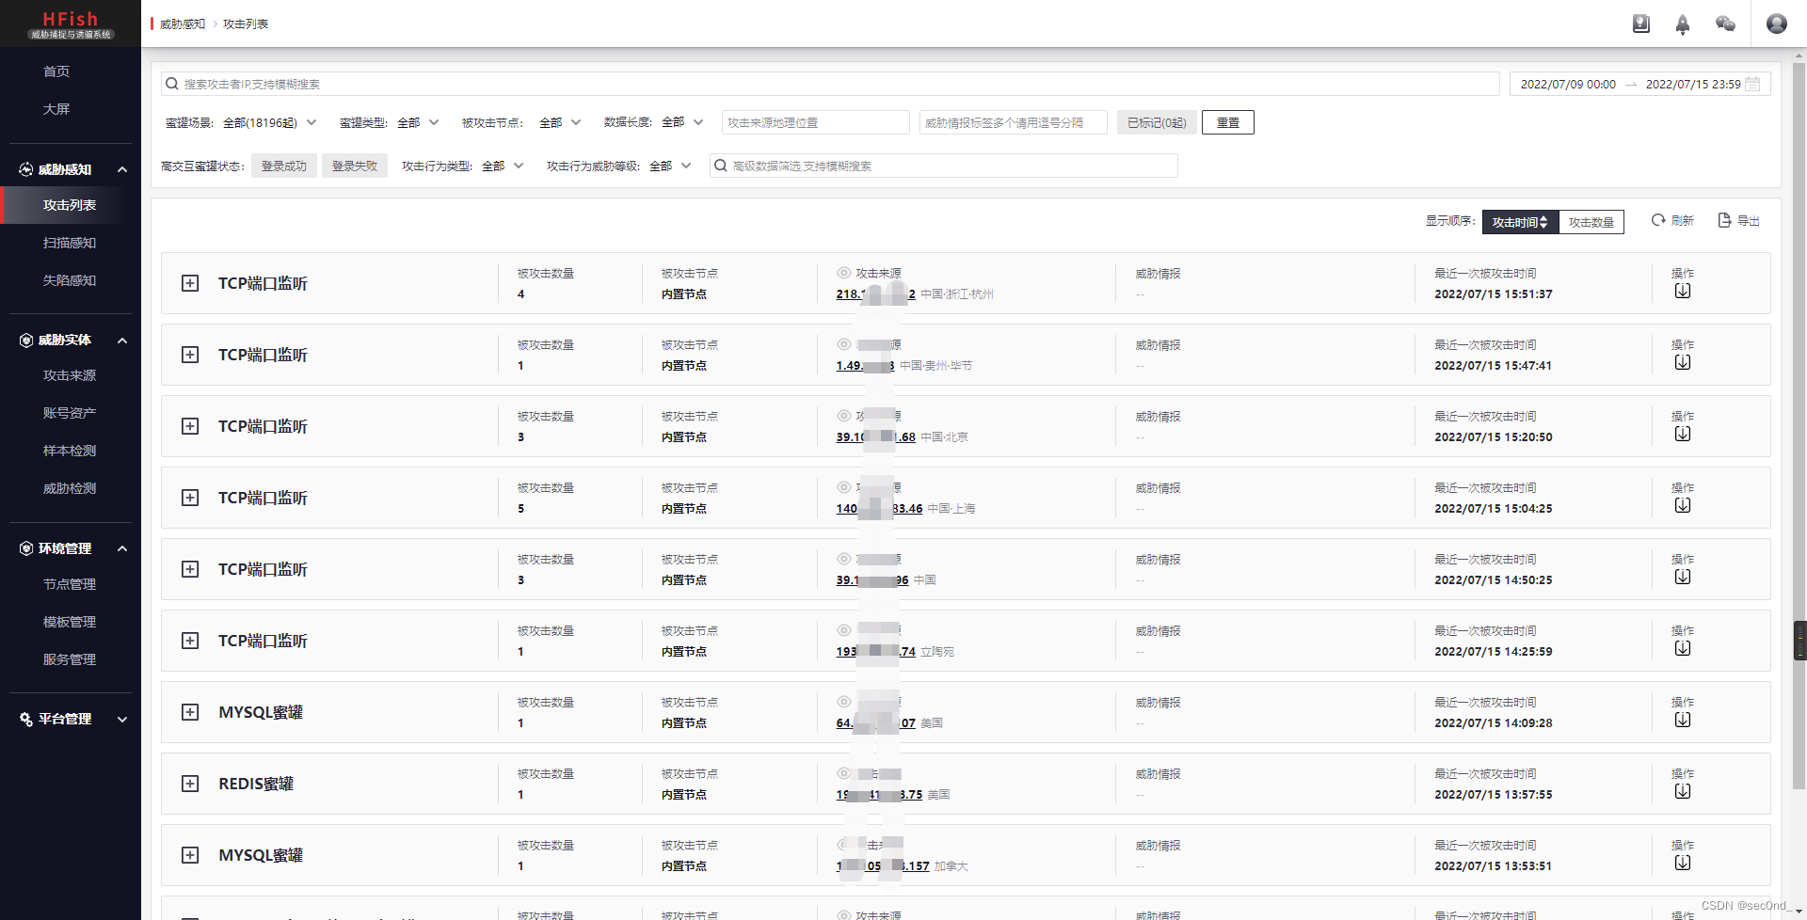Click the HFish logo
Image resolution: width=1807 pixels, height=920 pixels.
coord(71,24)
